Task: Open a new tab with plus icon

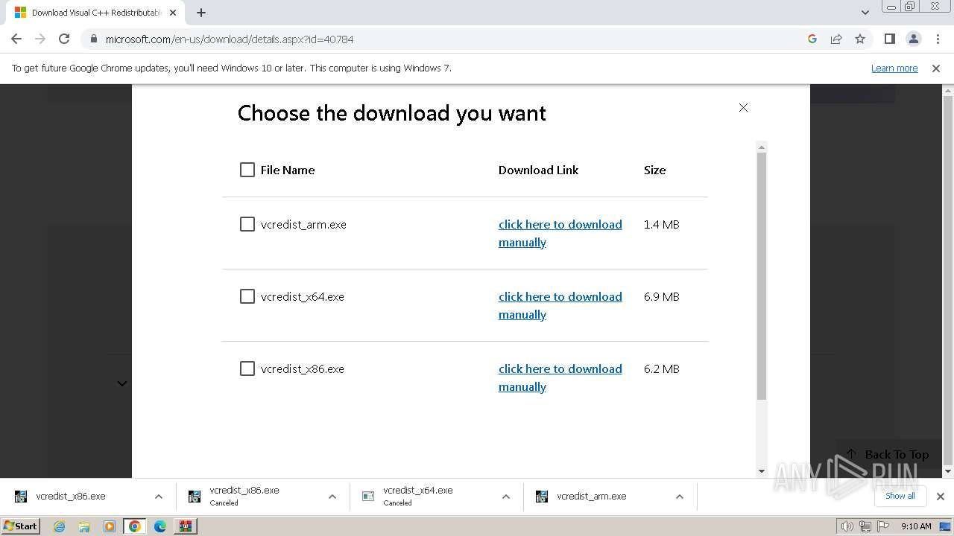Action: 201,13
